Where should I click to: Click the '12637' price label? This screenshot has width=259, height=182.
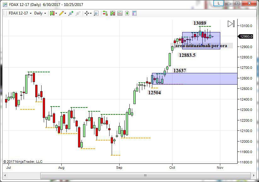(180, 71)
